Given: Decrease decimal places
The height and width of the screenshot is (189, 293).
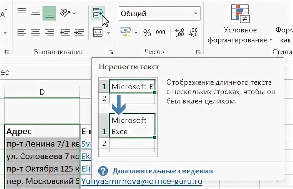Looking at the screenshot, I should coord(193,32).
